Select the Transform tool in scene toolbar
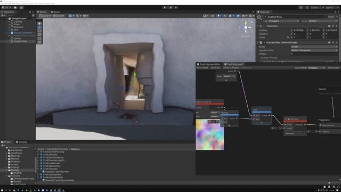Image resolution: width=341 pixels, height=192 pixels. [x=39, y=42]
